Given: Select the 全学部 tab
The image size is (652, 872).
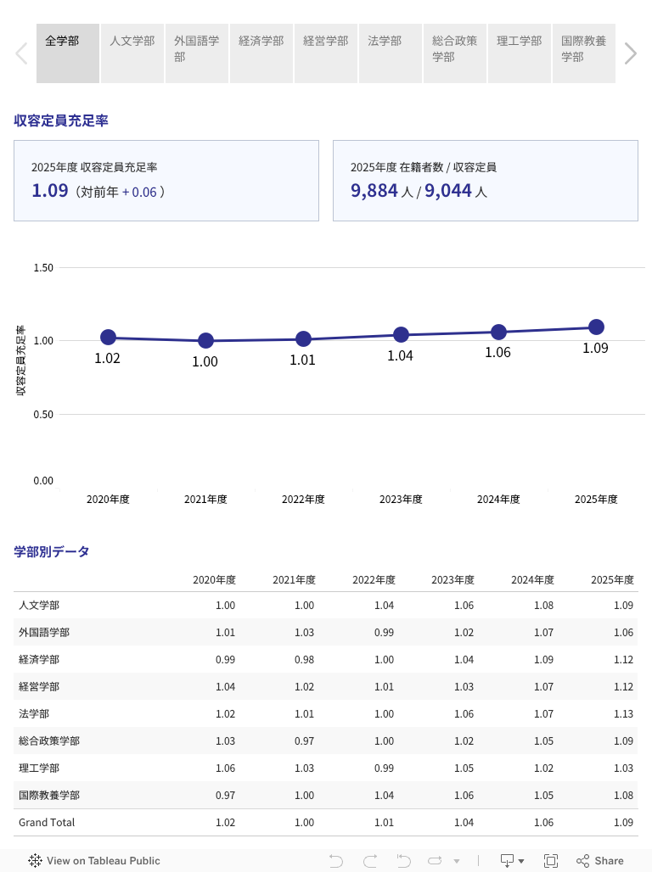Looking at the screenshot, I should click(x=68, y=53).
